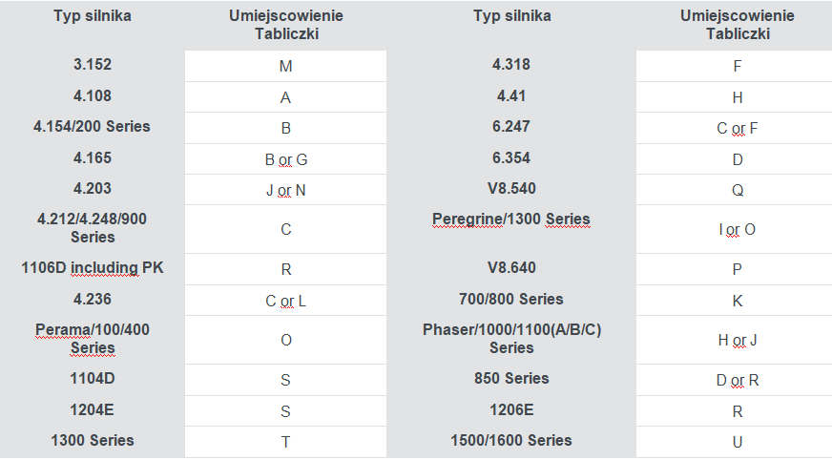
Task: Select the 'M' plate location cell
Action: (285, 66)
